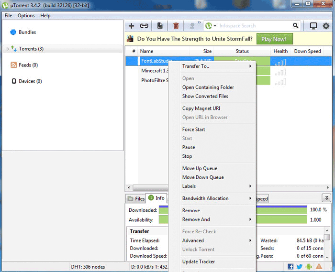
Task: Switch to the Info tab
Action: [x=156, y=198]
